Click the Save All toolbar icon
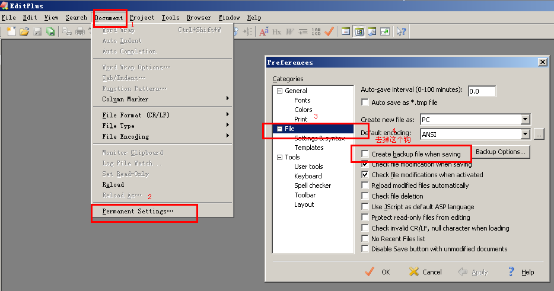 (x=50, y=31)
